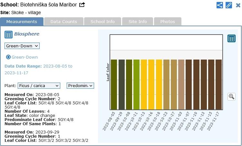242x146 pixels.
Task: Expand the Ficus / carica plant dropdown
Action: point(39,85)
